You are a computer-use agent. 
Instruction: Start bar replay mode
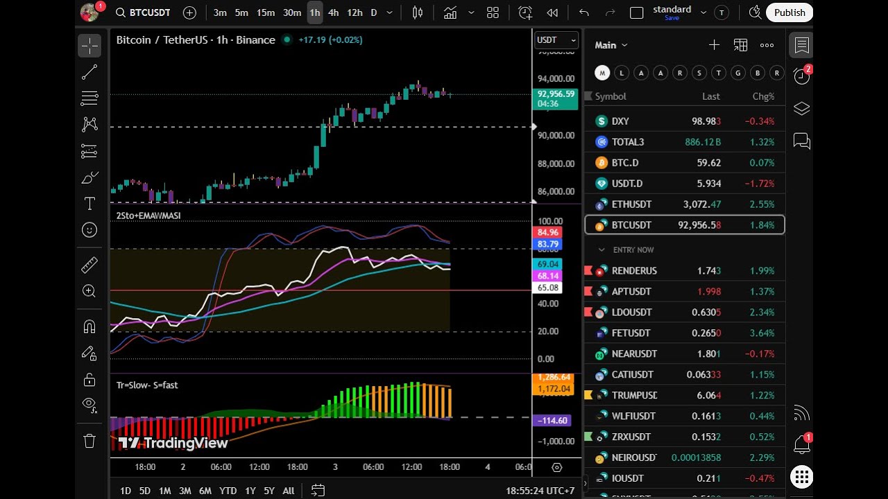point(552,12)
